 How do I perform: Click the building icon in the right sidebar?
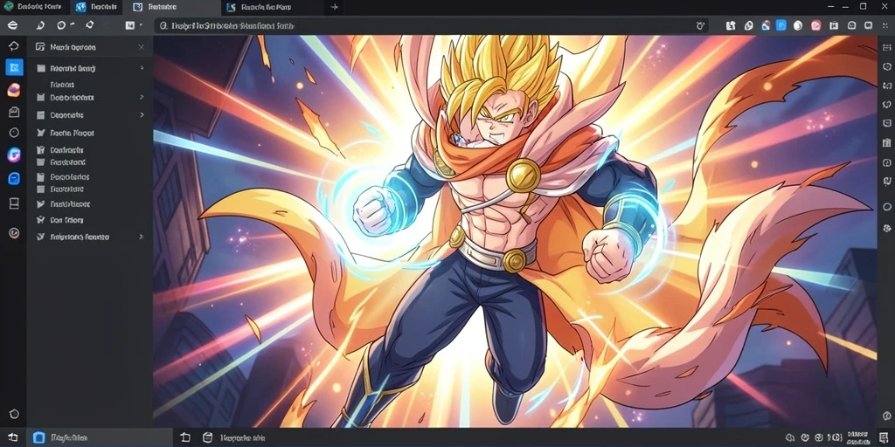point(886,142)
